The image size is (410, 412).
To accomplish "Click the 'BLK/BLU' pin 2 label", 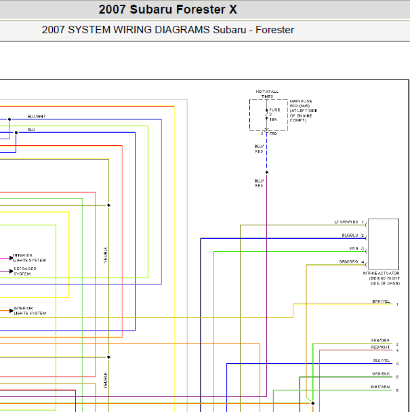I will tap(350, 235).
